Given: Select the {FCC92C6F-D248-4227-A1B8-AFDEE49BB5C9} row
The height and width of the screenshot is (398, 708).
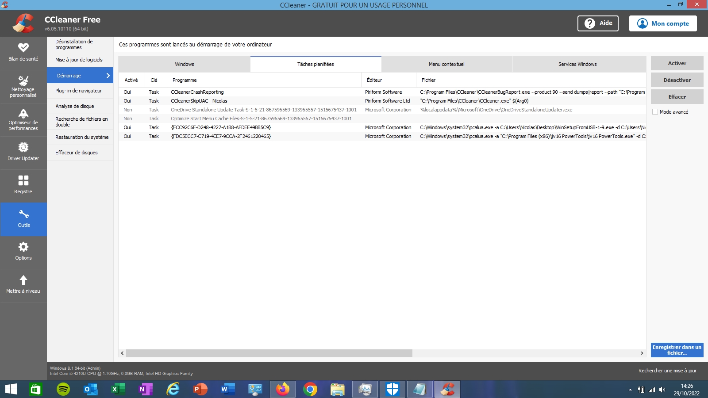Looking at the screenshot, I should point(382,127).
